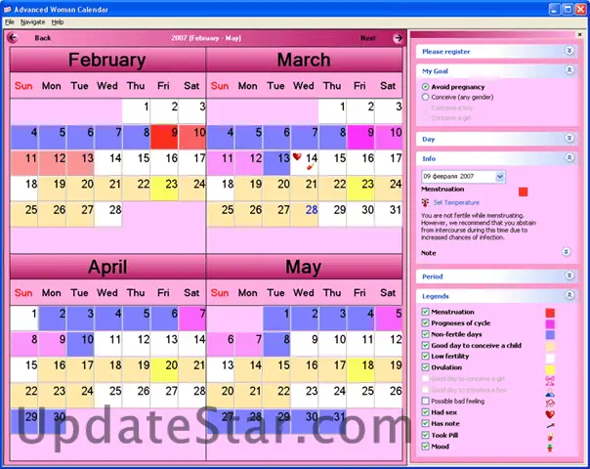
Task: Click the Prognoses of cycle magenta swatch
Action: tap(550, 324)
